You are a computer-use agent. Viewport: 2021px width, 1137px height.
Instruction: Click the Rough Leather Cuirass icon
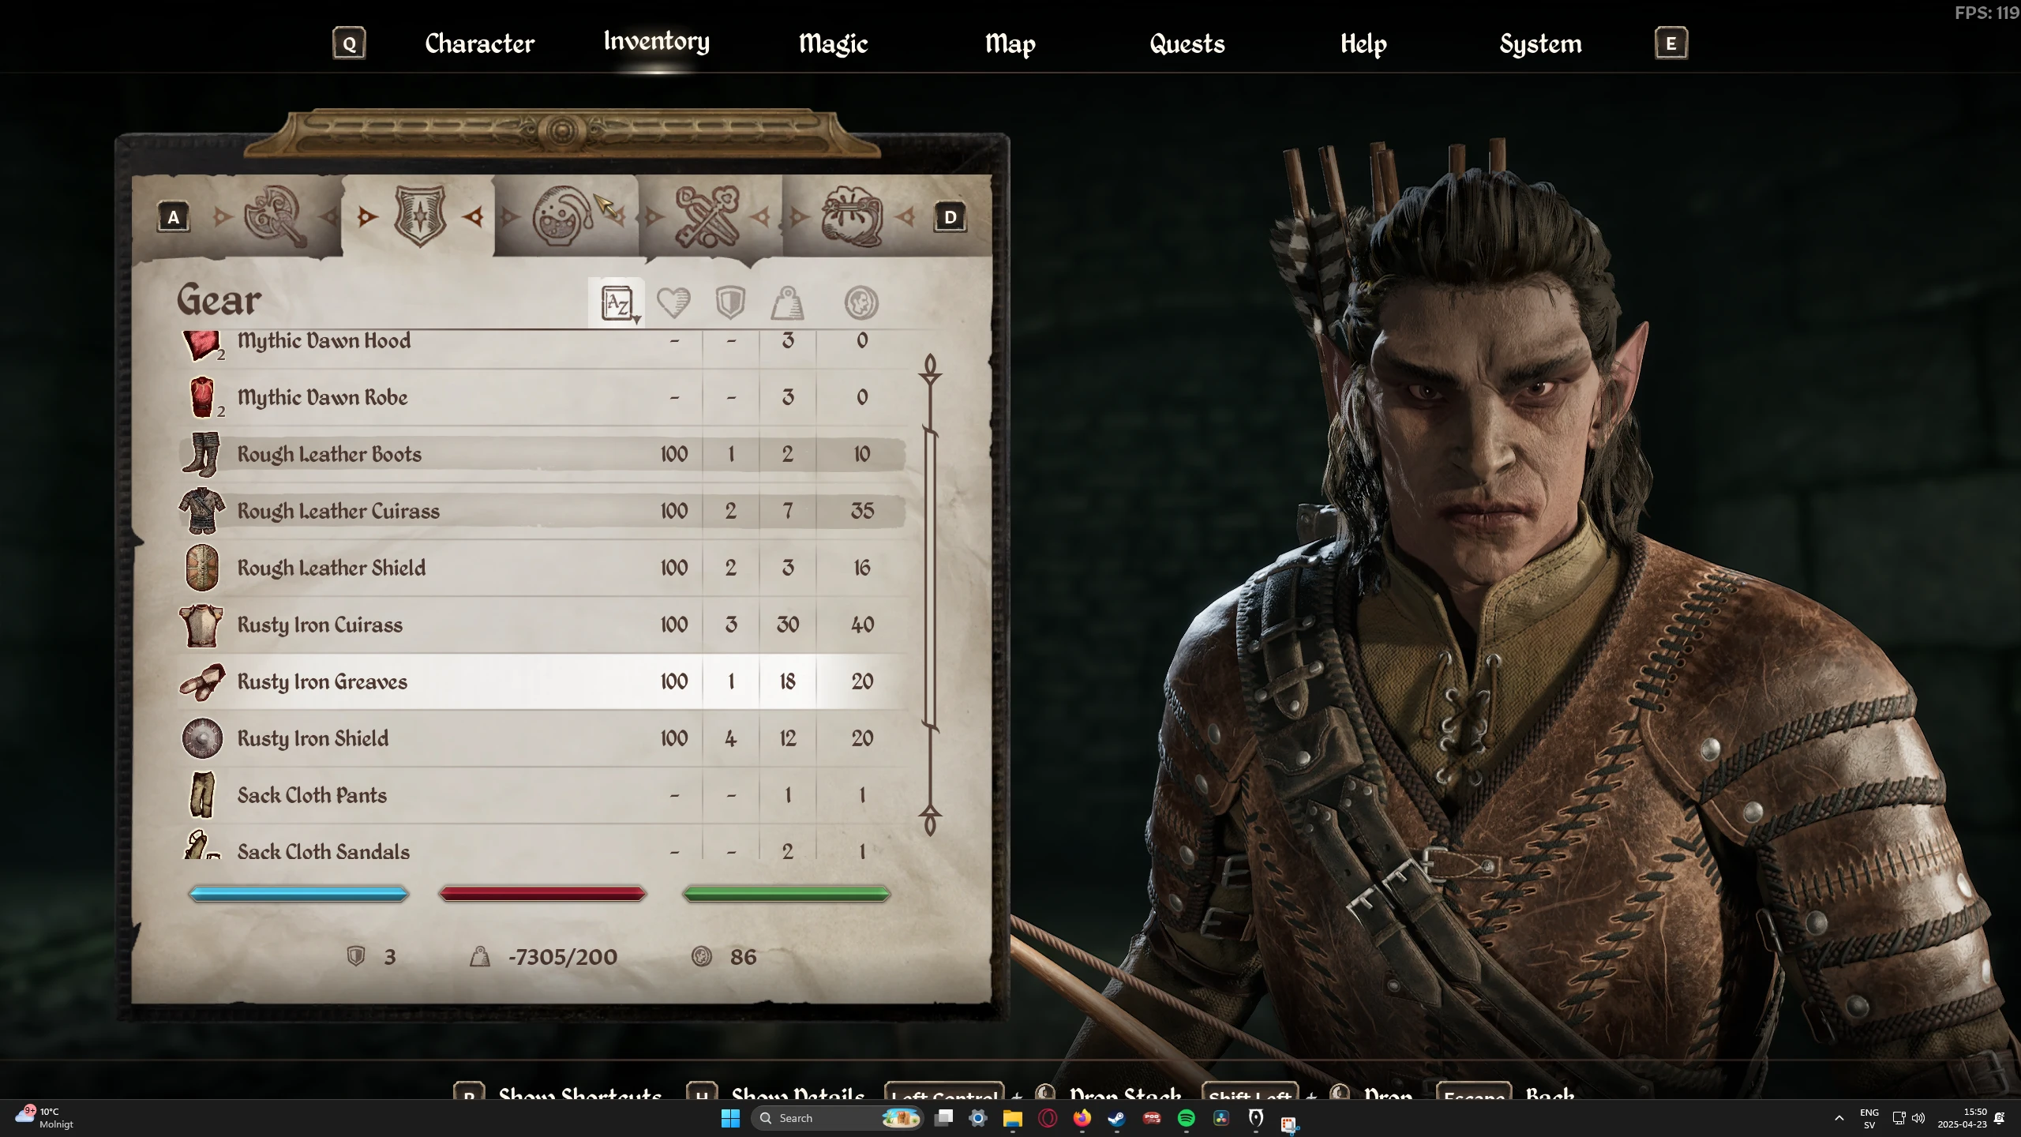201,511
